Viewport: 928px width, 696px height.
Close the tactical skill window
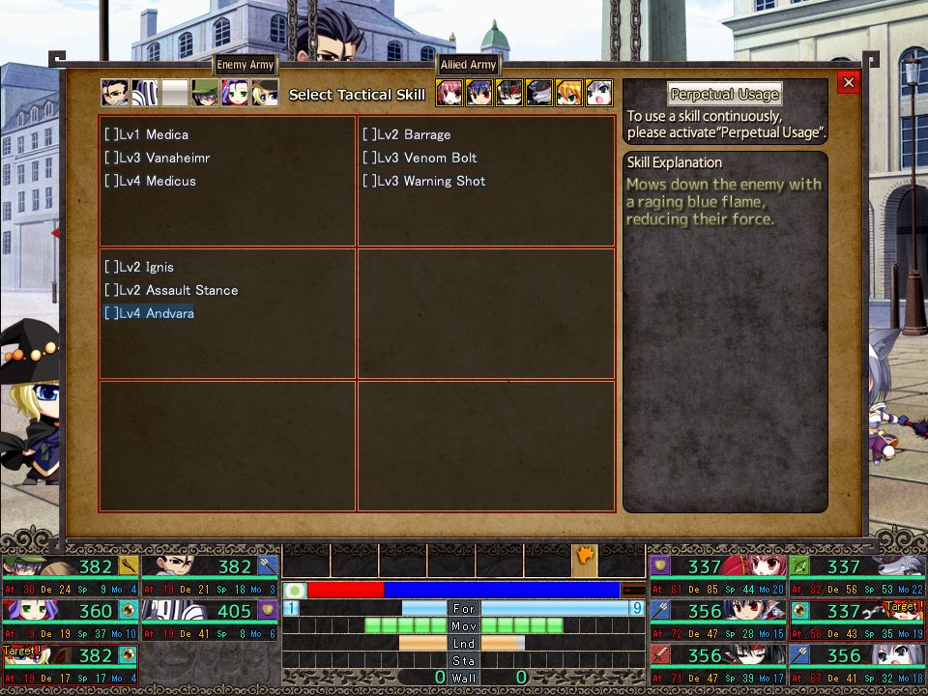click(849, 83)
